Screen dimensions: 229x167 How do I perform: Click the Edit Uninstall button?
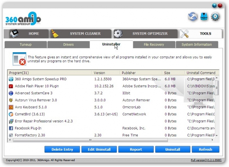[x=99, y=149]
